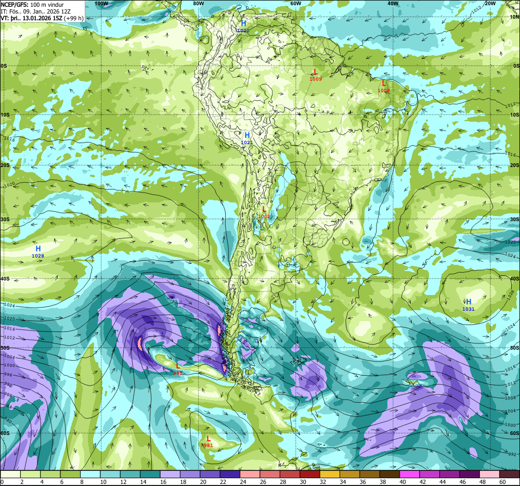The image size is (520, 486).
Task: Pick the deep purple 46–48 legend swatch
Action: [470, 474]
